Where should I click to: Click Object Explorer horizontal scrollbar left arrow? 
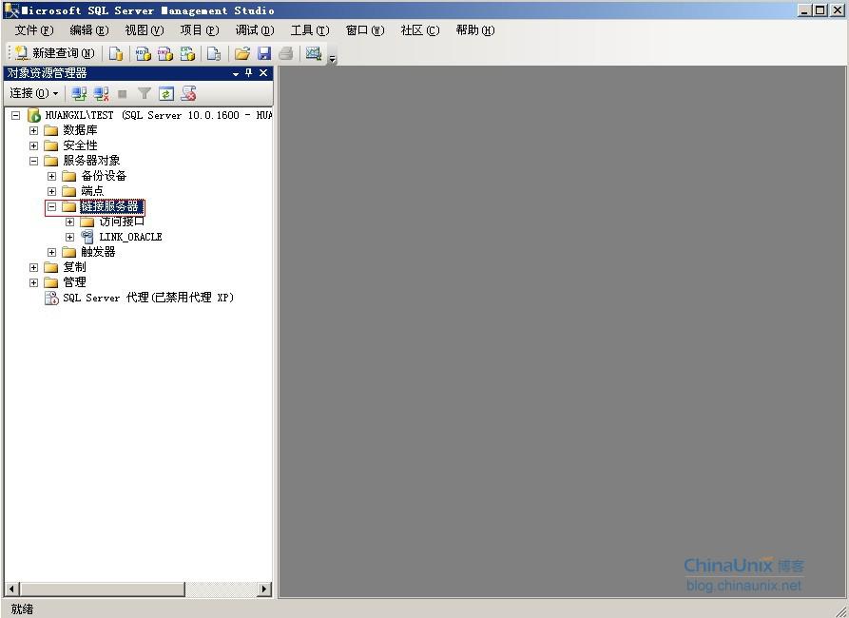tap(11, 589)
